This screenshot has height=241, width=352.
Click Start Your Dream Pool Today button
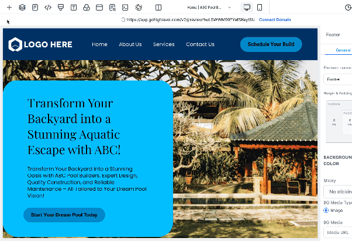[64, 215]
